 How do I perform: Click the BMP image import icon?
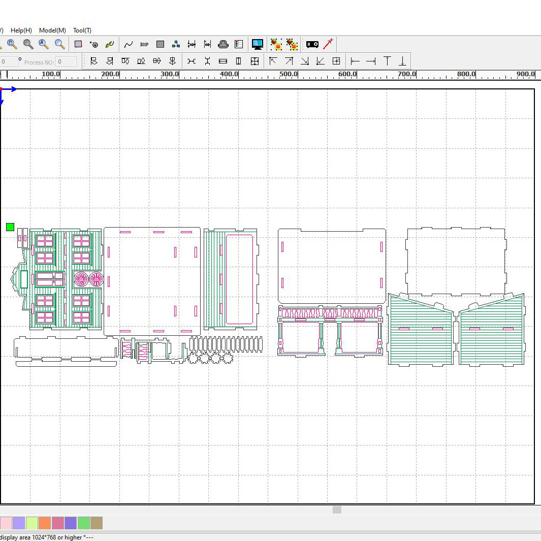pos(144,44)
